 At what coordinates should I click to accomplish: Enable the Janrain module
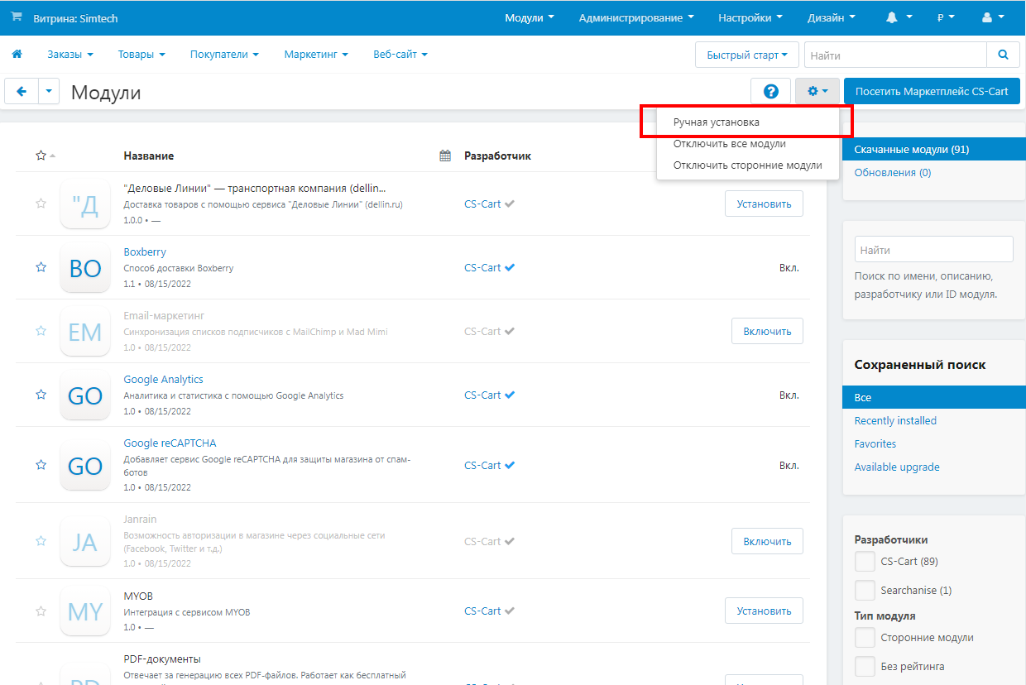pyautogui.click(x=767, y=541)
